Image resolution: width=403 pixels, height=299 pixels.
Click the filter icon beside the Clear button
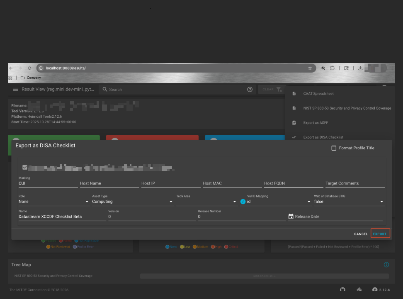pos(279,89)
